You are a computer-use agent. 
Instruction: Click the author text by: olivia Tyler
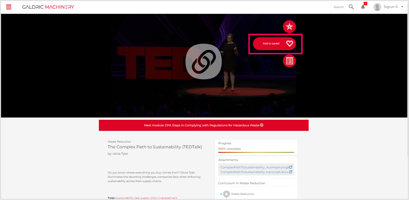(x=118, y=154)
